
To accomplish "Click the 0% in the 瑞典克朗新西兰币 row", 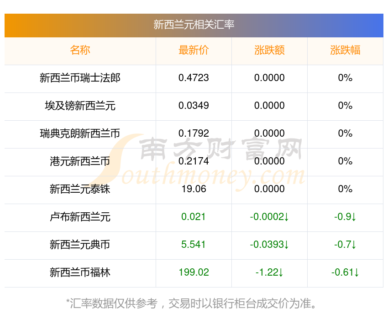I will point(345,133).
